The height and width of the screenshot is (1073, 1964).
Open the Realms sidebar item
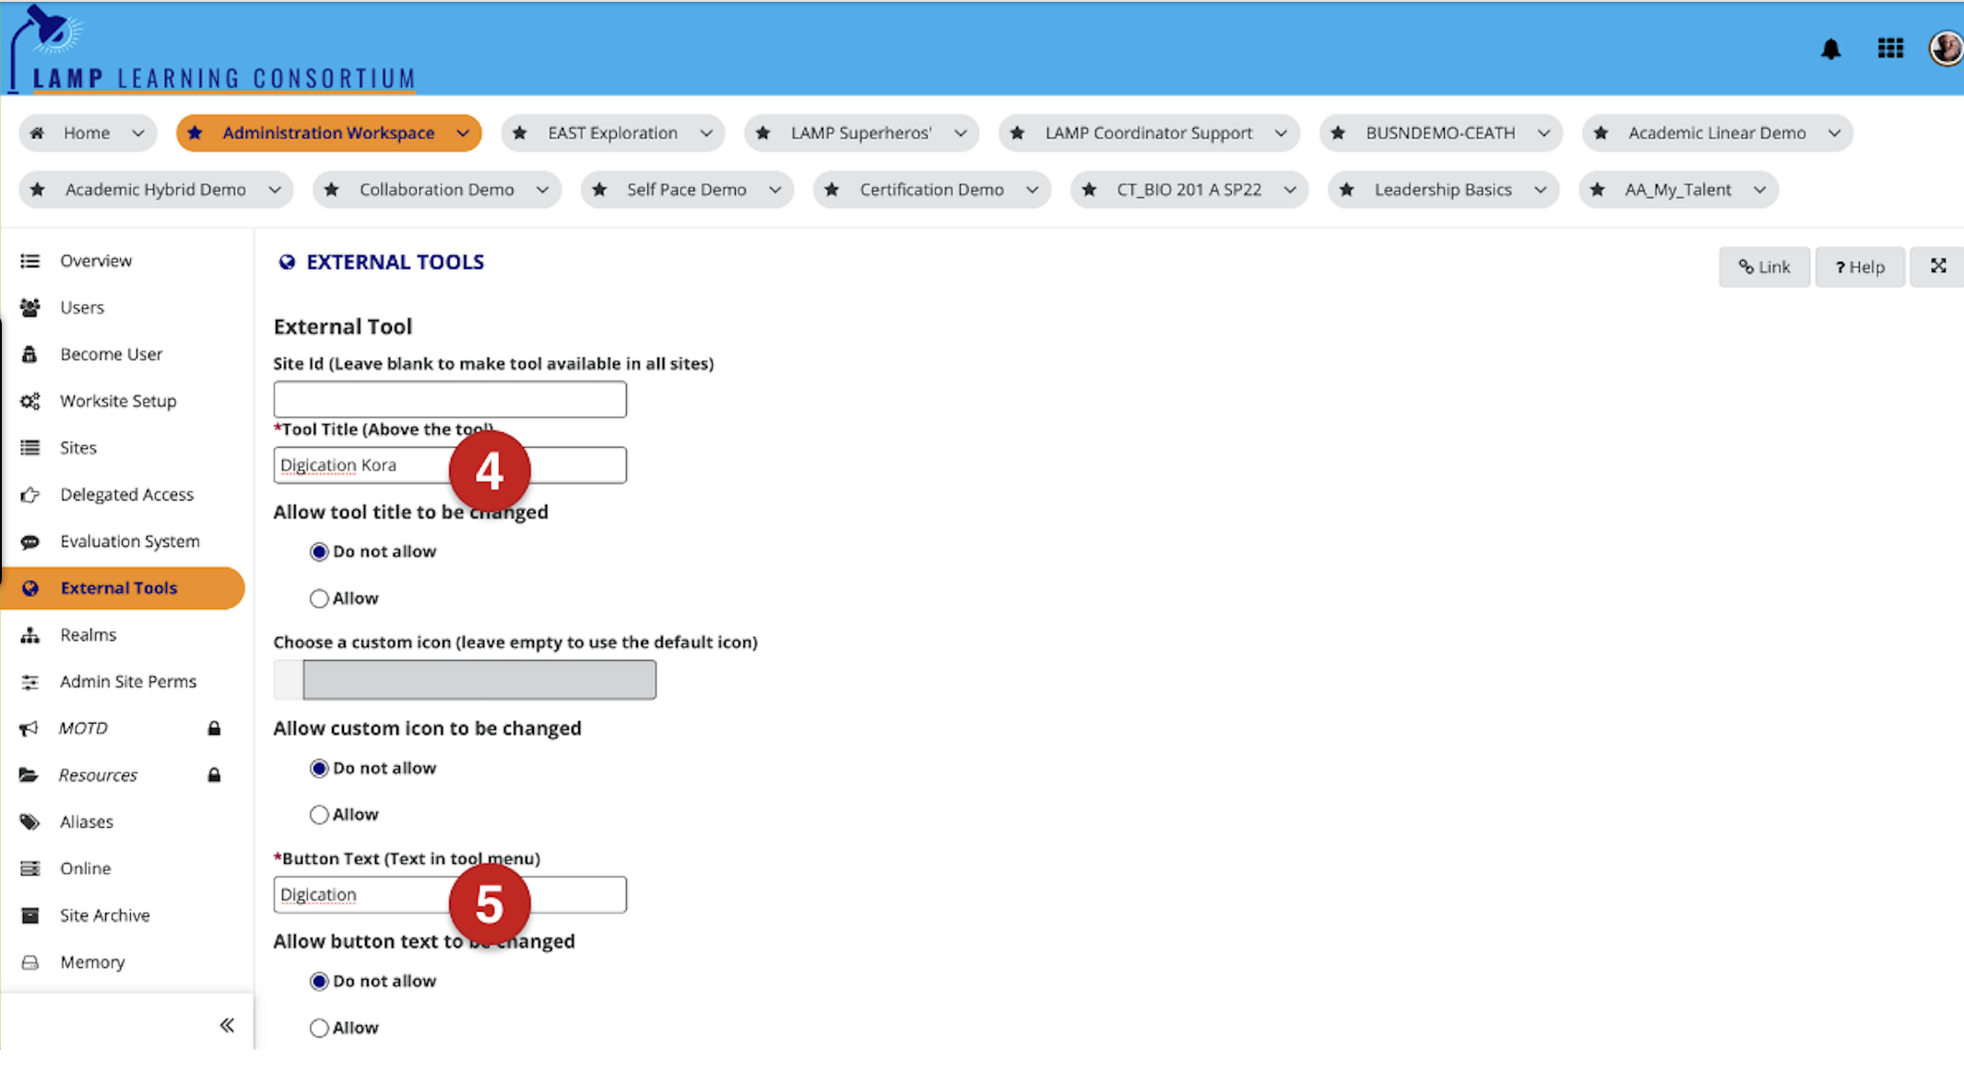(89, 635)
